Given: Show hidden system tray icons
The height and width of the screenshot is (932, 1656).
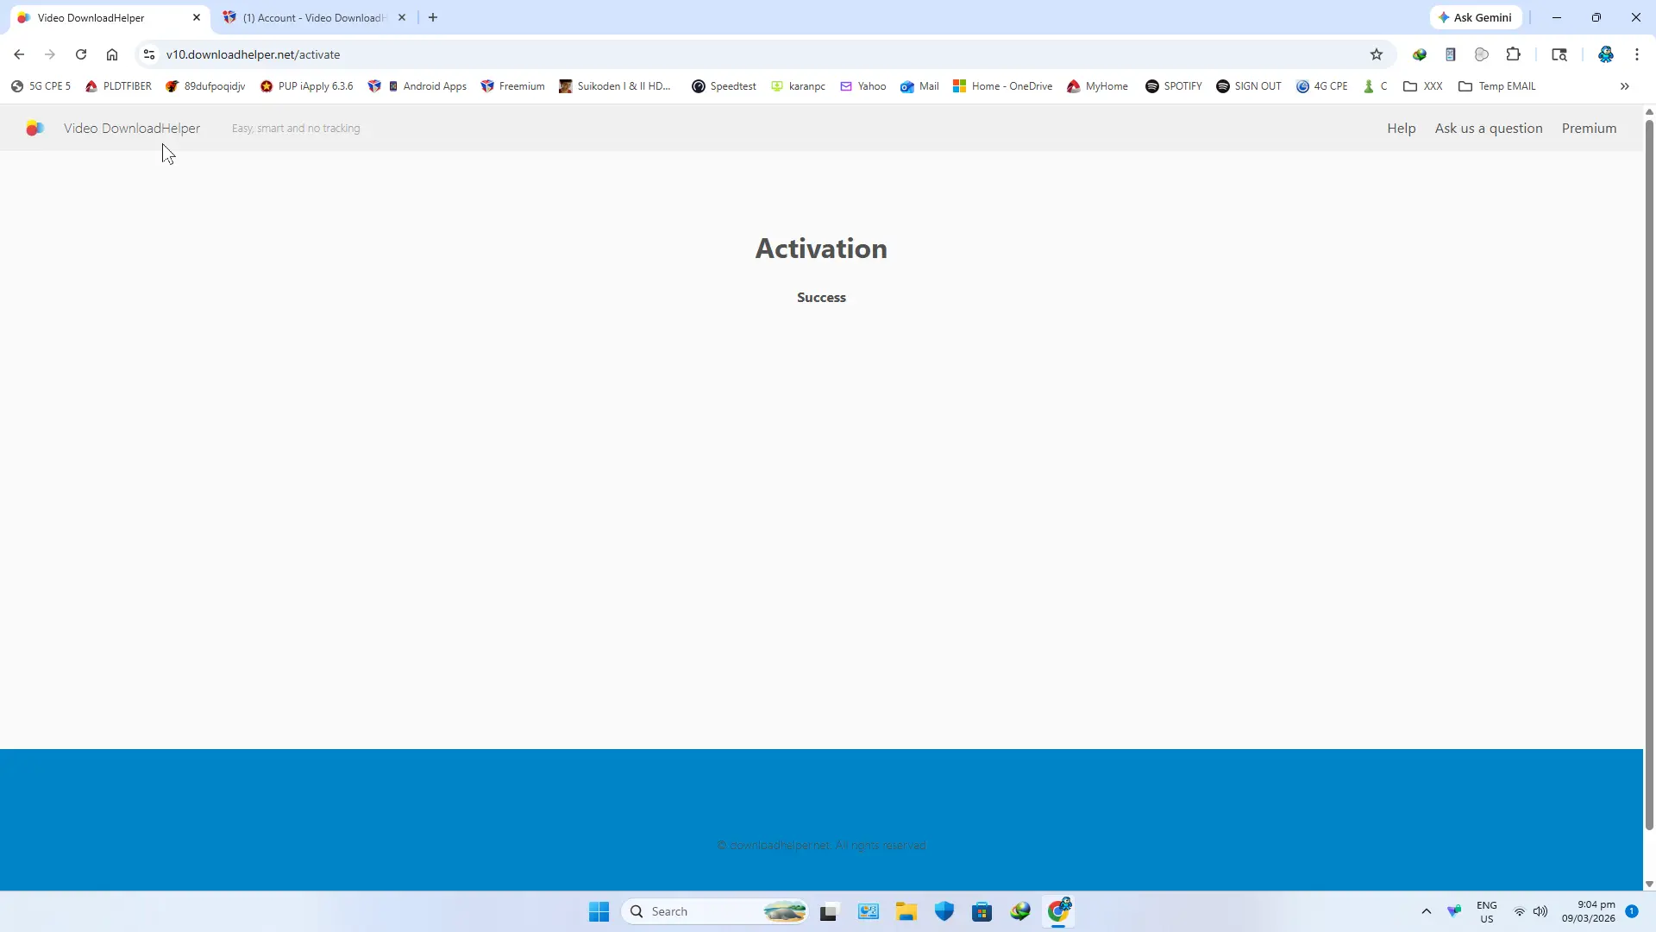Looking at the screenshot, I should coord(1427,912).
